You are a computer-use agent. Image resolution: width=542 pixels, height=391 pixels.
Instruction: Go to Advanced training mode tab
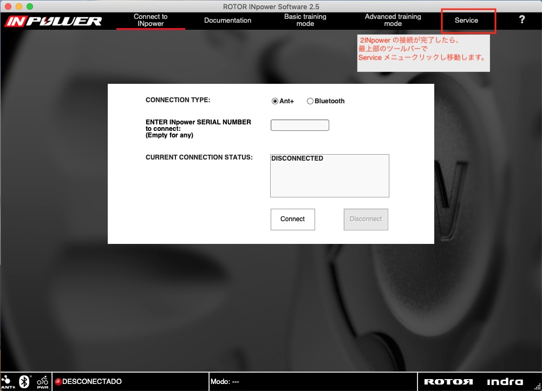[x=393, y=21]
